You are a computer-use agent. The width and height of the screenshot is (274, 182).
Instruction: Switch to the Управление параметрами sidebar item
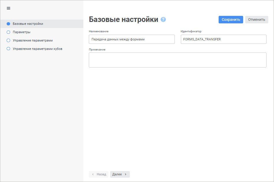(x=33, y=40)
